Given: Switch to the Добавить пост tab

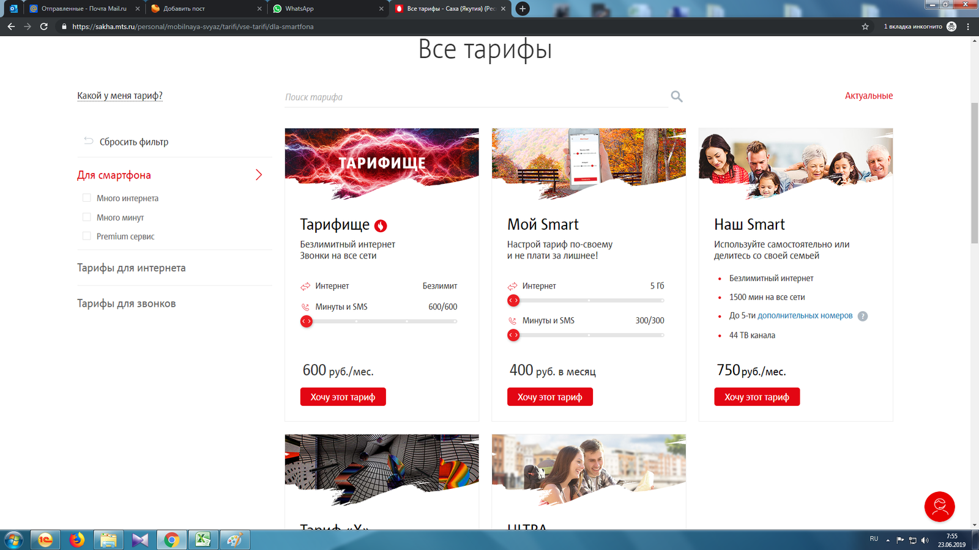Looking at the screenshot, I should (206, 9).
